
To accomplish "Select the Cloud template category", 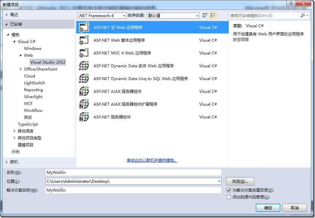I will point(29,76).
